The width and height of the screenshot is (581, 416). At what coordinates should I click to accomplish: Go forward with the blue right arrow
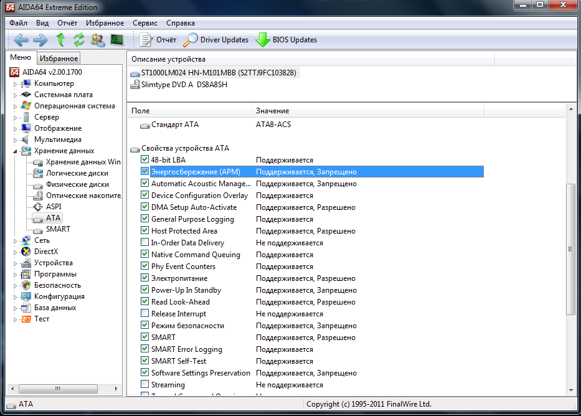pyautogui.click(x=40, y=40)
